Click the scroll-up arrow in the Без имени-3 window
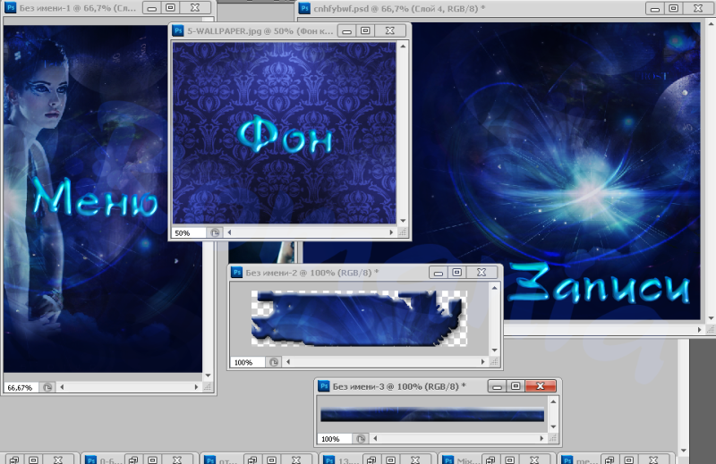716x464 pixels. [553, 402]
